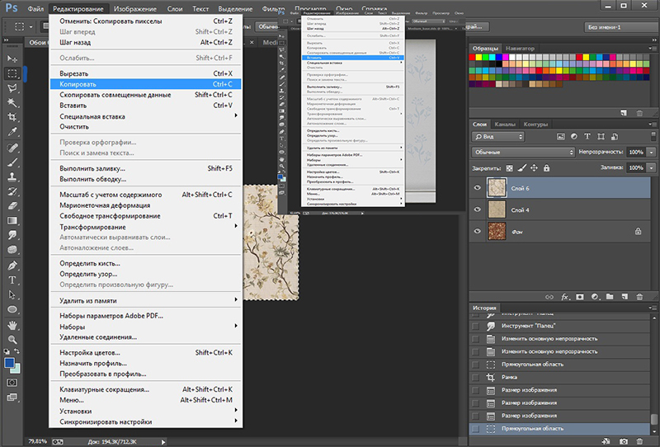Switch to the Каналы tab

pos(504,125)
